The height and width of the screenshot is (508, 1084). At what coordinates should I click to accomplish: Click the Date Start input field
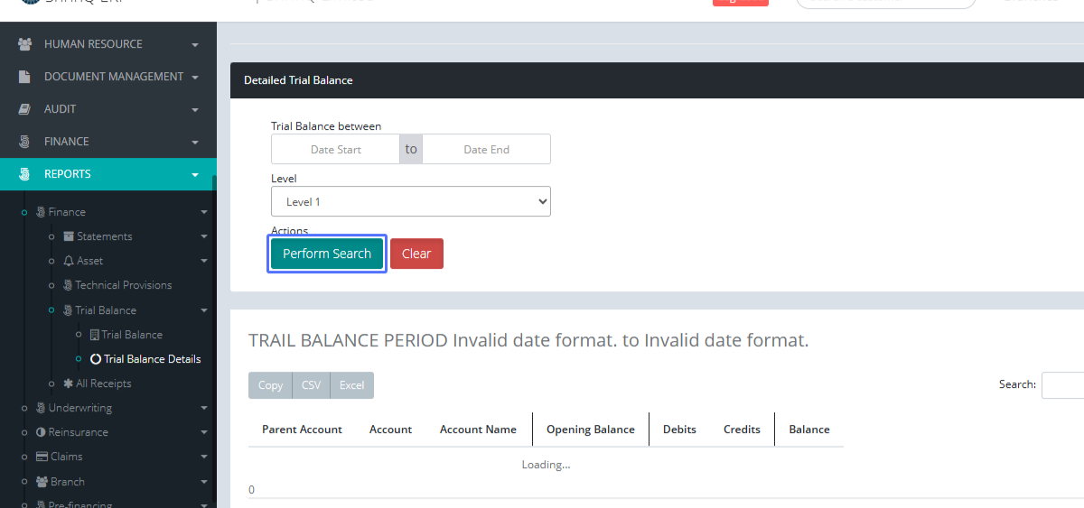click(335, 150)
